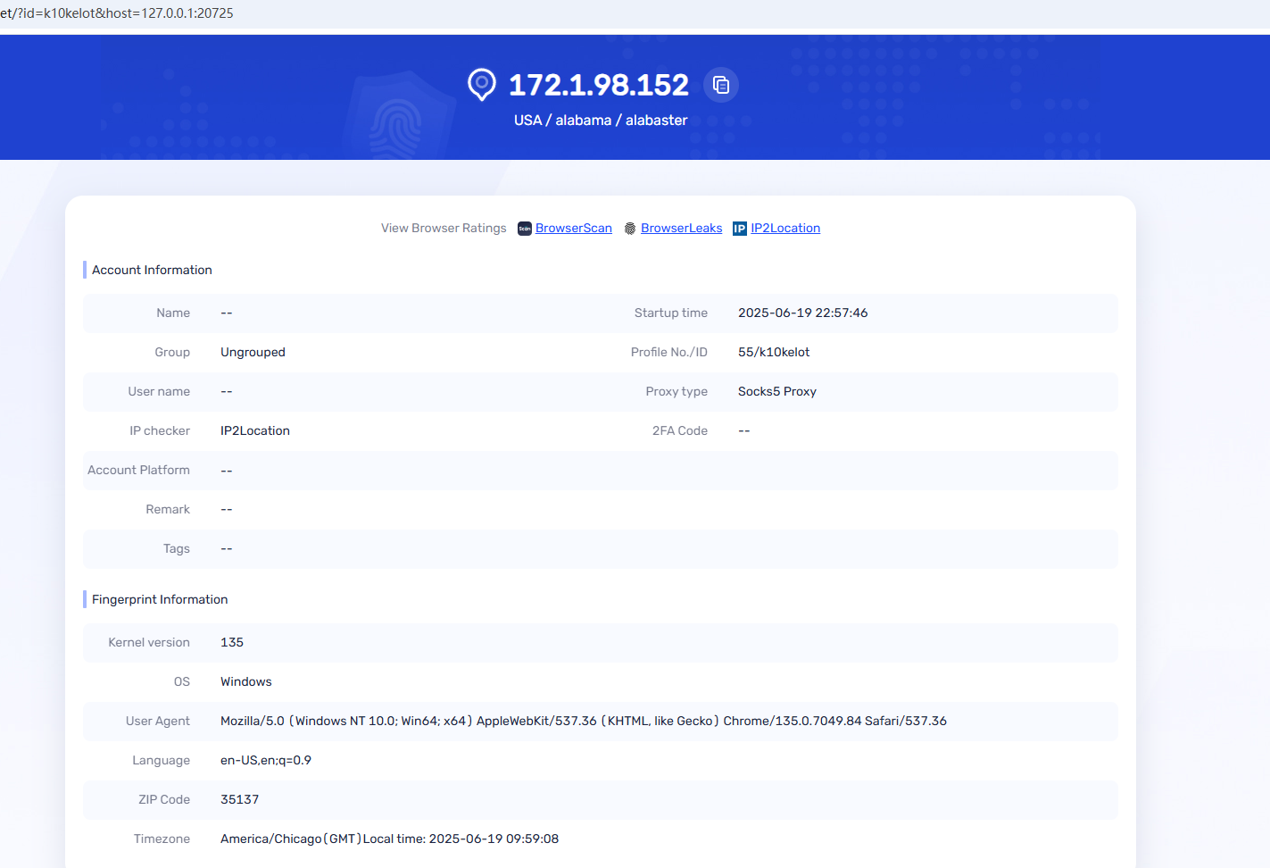1270x868 pixels.
Task: Click the ZIP Code value 35137
Action: point(239,799)
